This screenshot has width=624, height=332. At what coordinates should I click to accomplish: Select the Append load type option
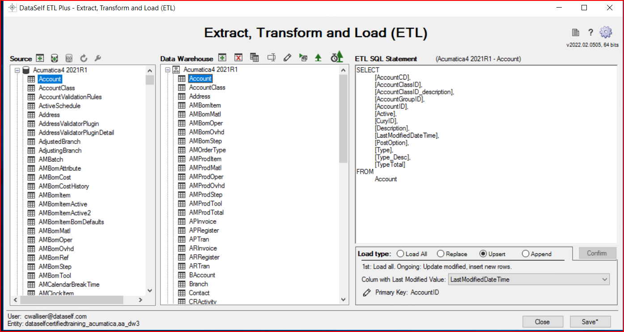(x=526, y=254)
